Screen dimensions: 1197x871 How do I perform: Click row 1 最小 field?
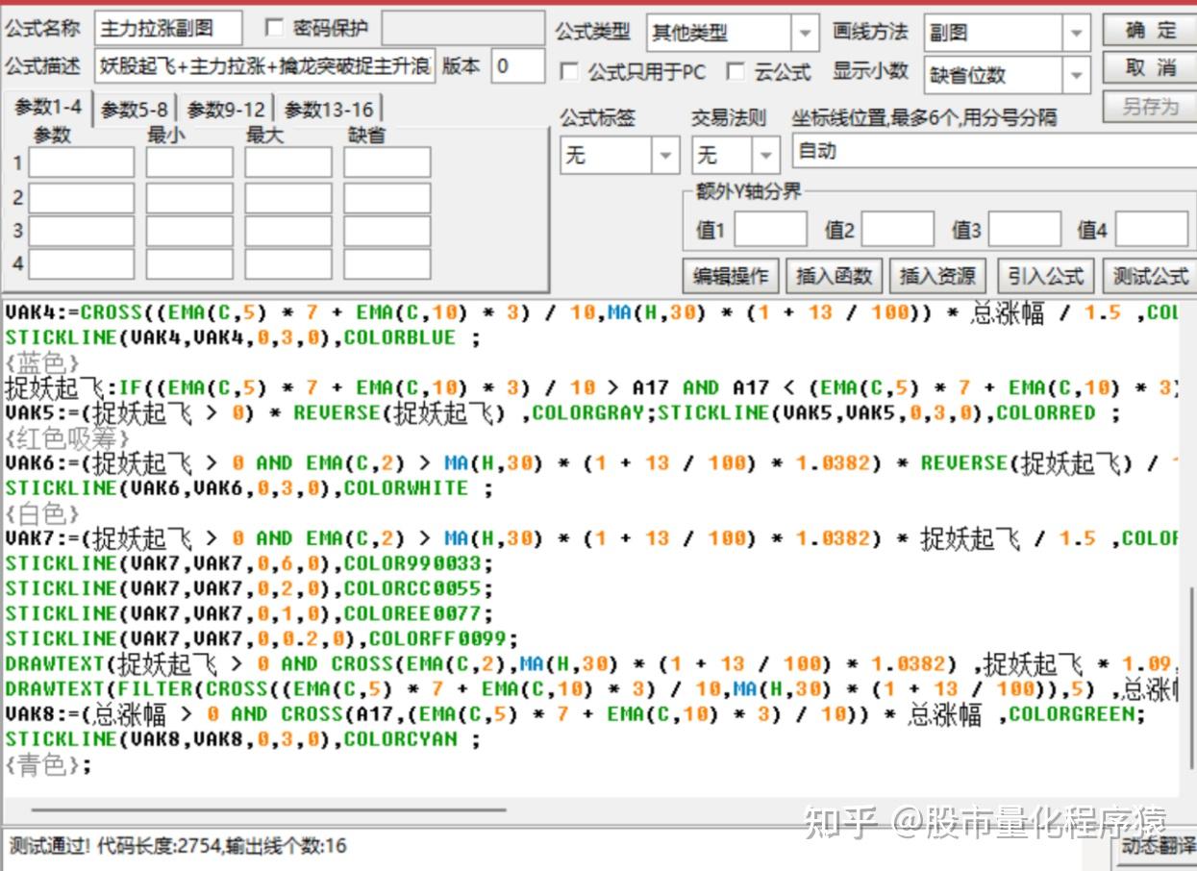[189, 162]
